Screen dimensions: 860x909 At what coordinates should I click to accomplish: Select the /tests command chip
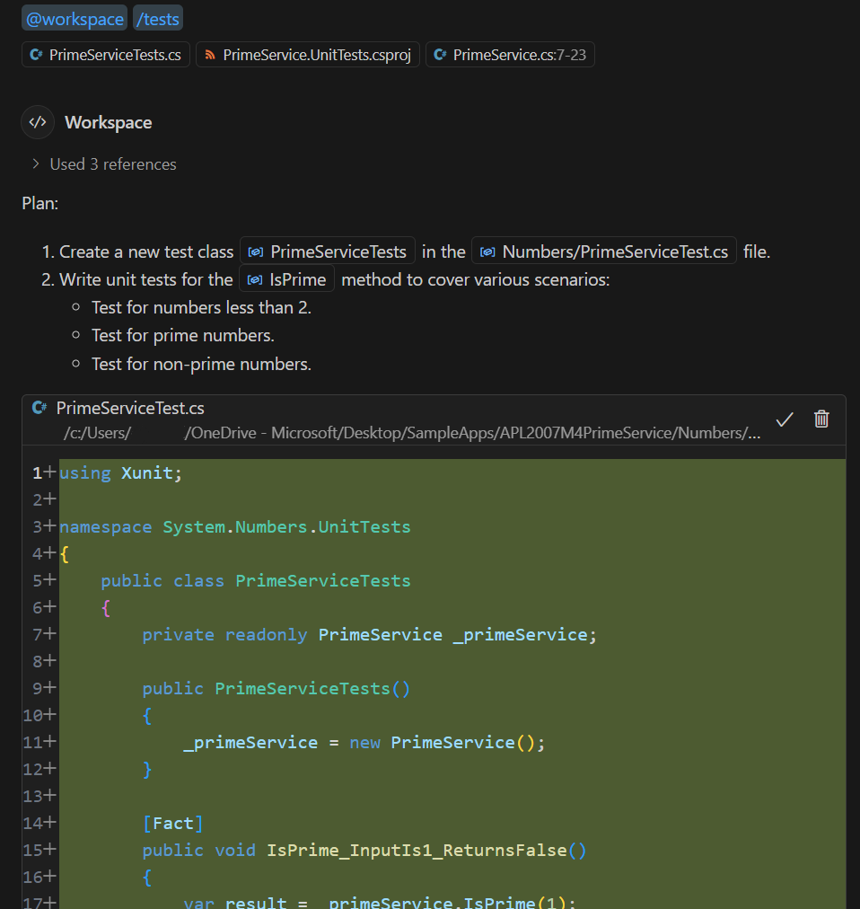(157, 18)
